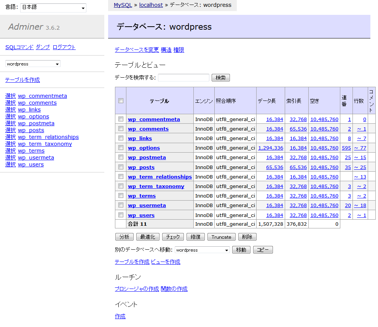Click the 検索 search button
This screenshot has height=327, width=378.
pyautogui.click(x=220, y=78)
